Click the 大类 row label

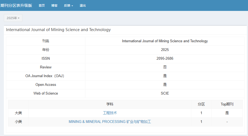[x=18, y=113]
